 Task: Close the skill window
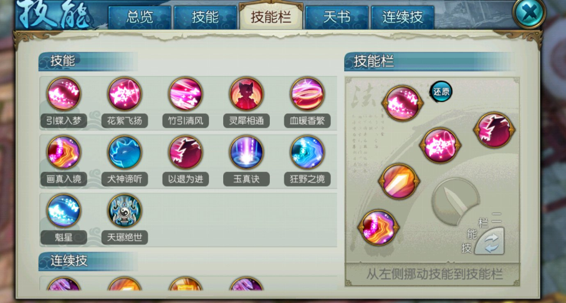click(529, 13)
